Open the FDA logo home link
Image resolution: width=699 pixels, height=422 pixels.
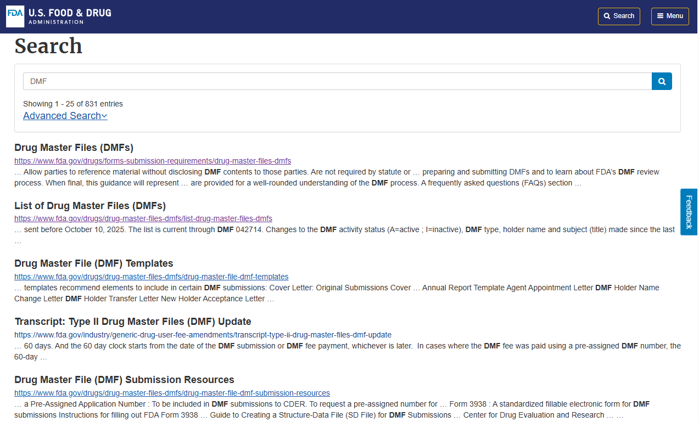[15, 16]
